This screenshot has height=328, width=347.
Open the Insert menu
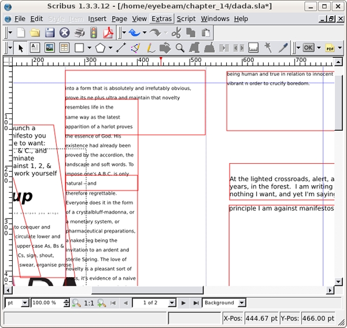tap(97, 19)
